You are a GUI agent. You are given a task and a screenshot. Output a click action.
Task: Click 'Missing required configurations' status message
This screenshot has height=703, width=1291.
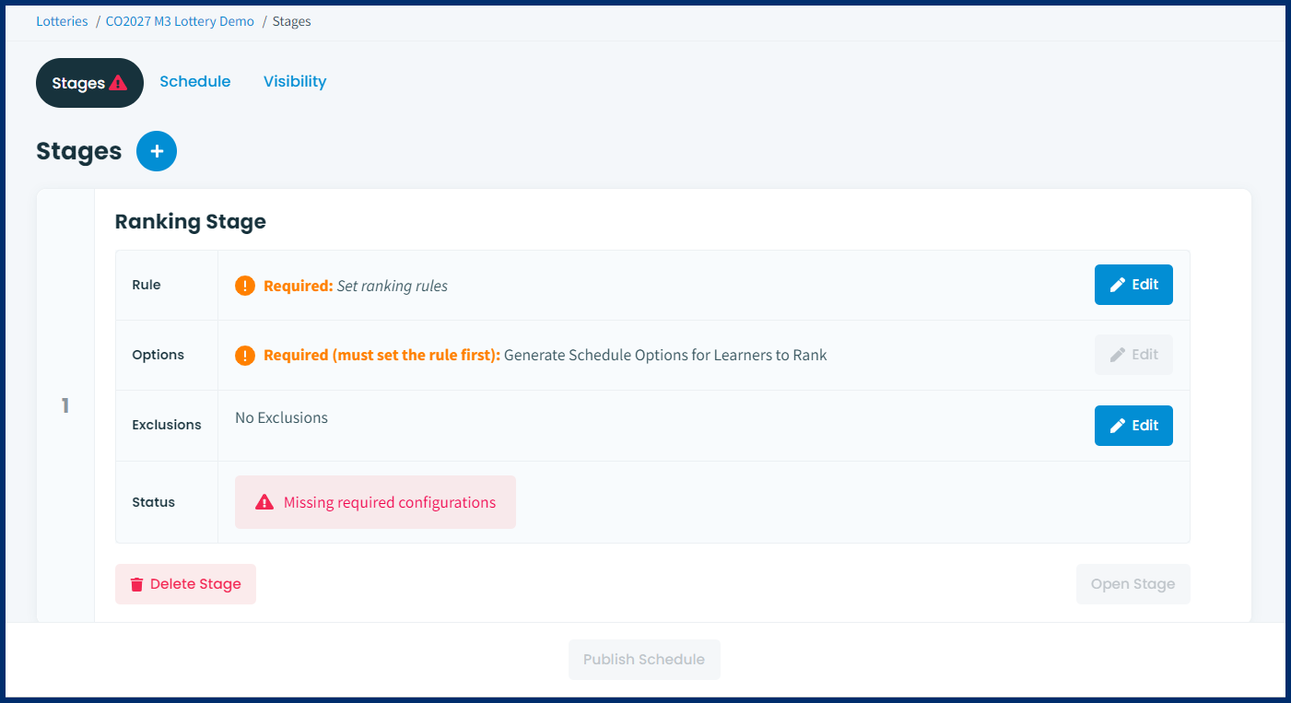[x=375, y=502]
